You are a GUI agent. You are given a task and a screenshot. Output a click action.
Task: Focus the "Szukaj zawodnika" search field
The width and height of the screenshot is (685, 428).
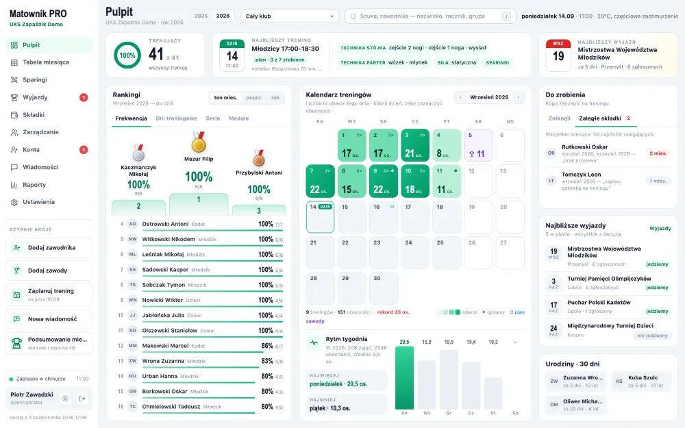click(429, 16)
